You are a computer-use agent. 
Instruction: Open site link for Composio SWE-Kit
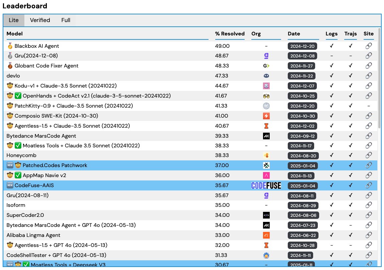pyautogui.click(x=369, y=116)
